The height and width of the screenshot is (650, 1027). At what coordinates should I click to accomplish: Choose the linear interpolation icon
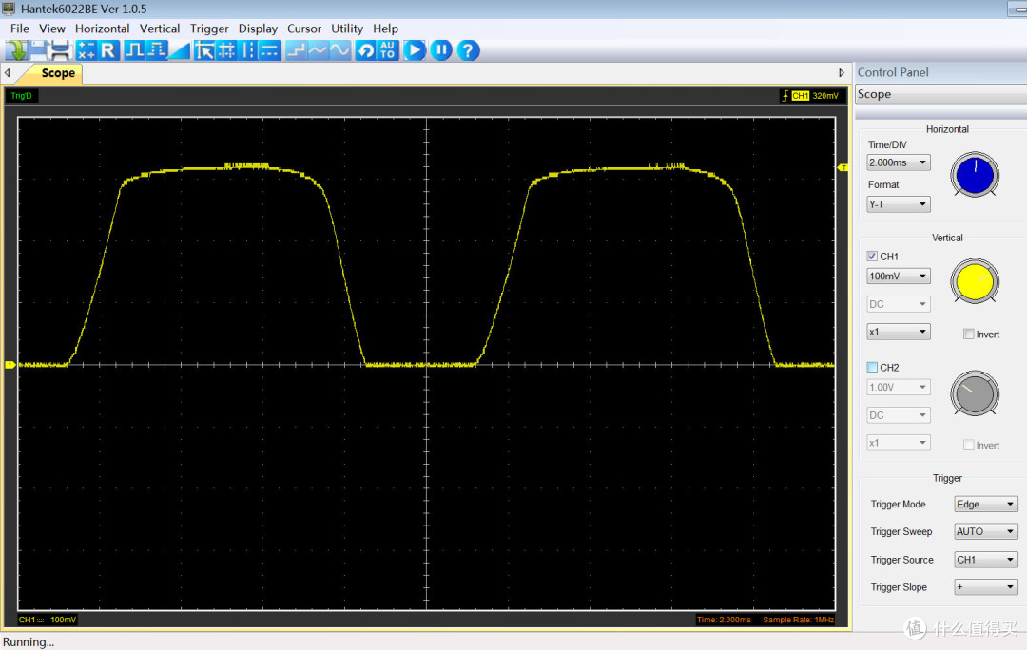tap(318, 50)
